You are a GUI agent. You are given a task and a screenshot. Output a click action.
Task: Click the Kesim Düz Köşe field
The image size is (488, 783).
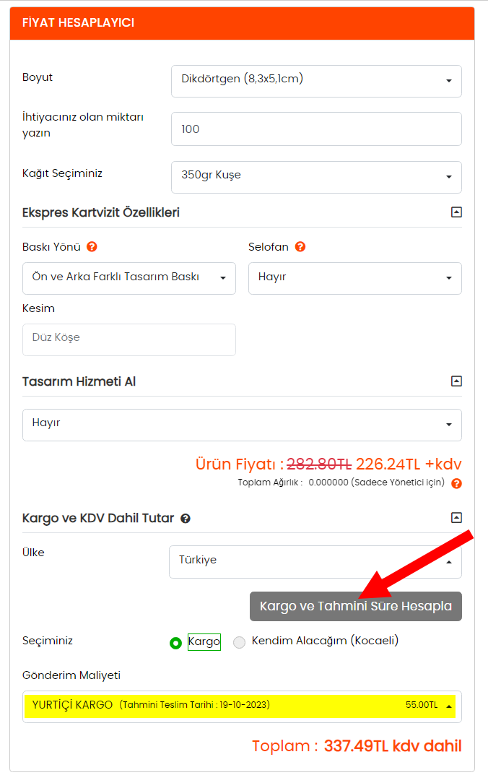[129, 339]
